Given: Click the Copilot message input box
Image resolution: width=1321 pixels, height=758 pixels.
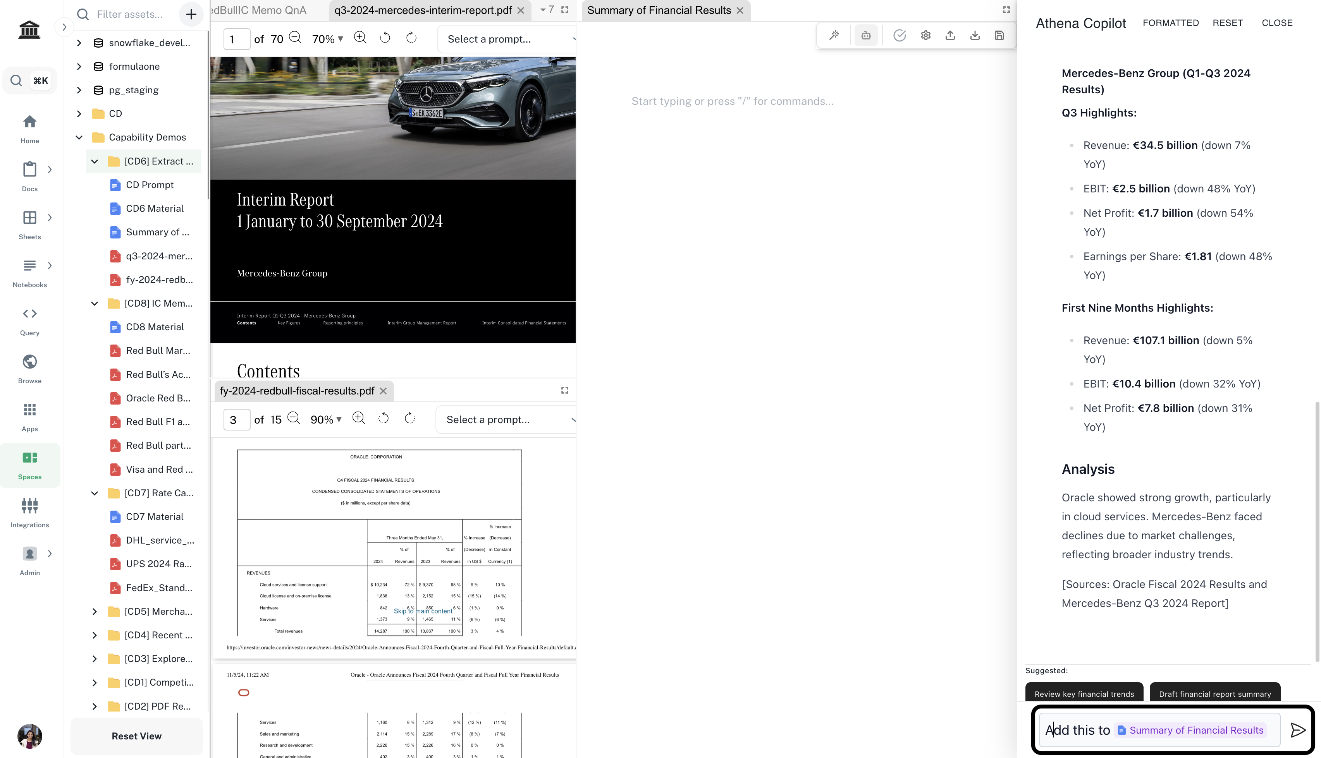Looking at the screenshot, I should pyautogui.click(x=1159, y=730).
